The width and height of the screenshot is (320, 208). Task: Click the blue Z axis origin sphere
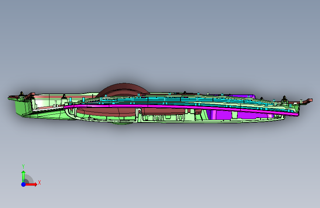pos(24,184)
